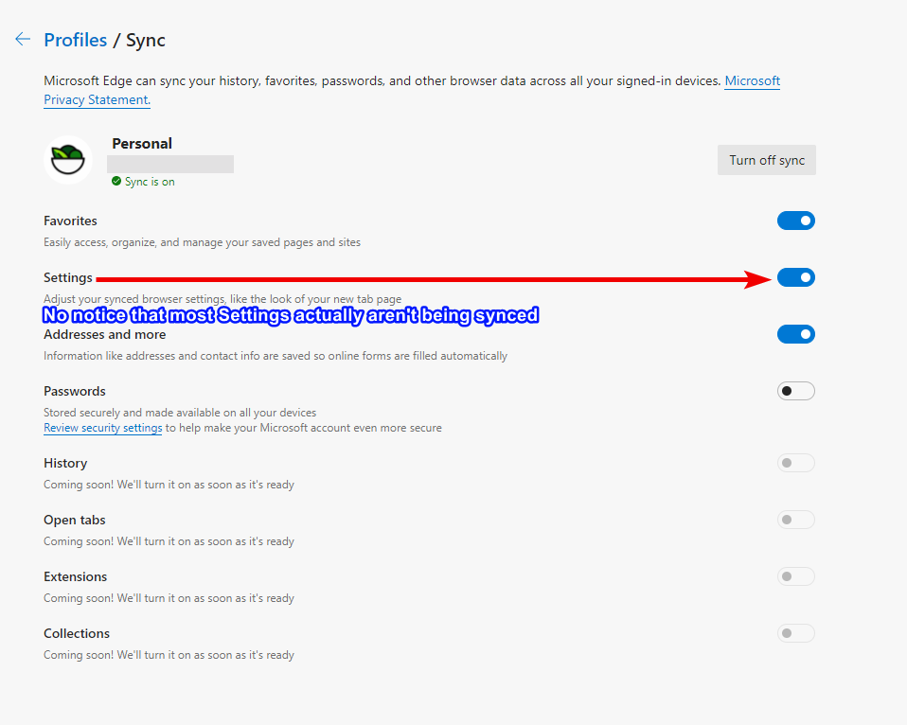Click the Turn off sync button
The image size is (907, 725).
click(x=766, y=160)
